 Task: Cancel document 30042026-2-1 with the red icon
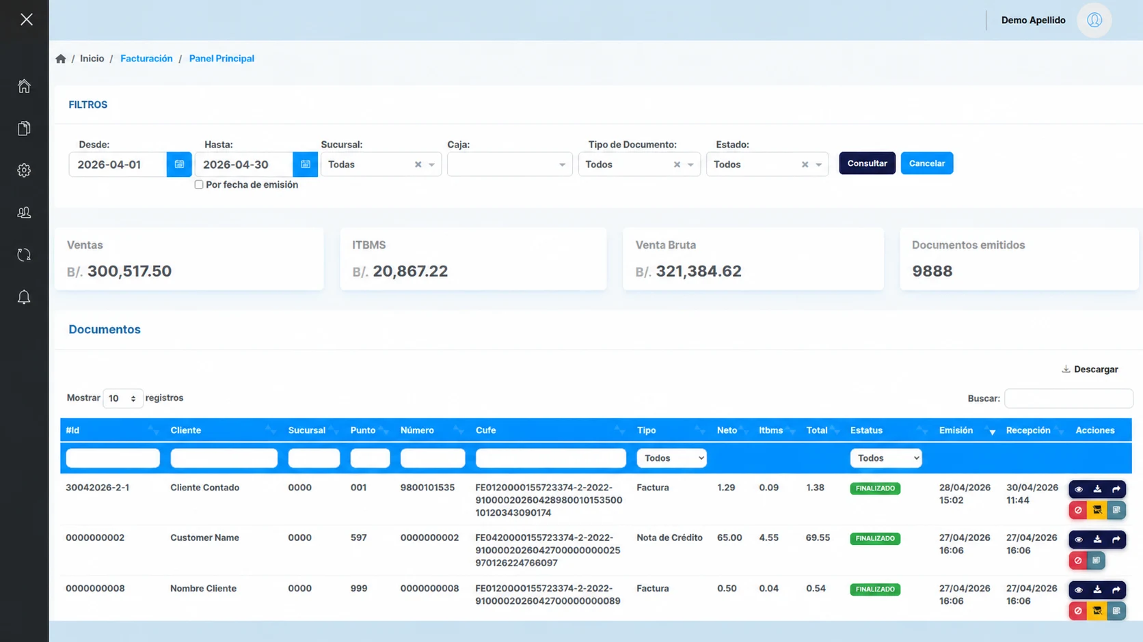[x=1078, y=510]
